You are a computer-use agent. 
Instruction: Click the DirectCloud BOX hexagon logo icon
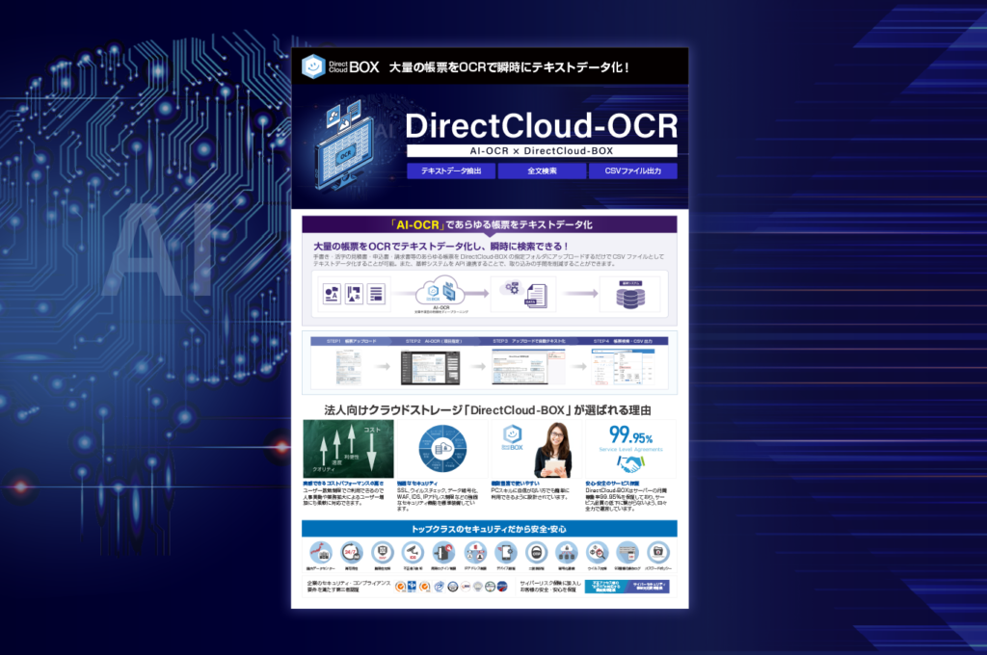(x=312, y=65)
